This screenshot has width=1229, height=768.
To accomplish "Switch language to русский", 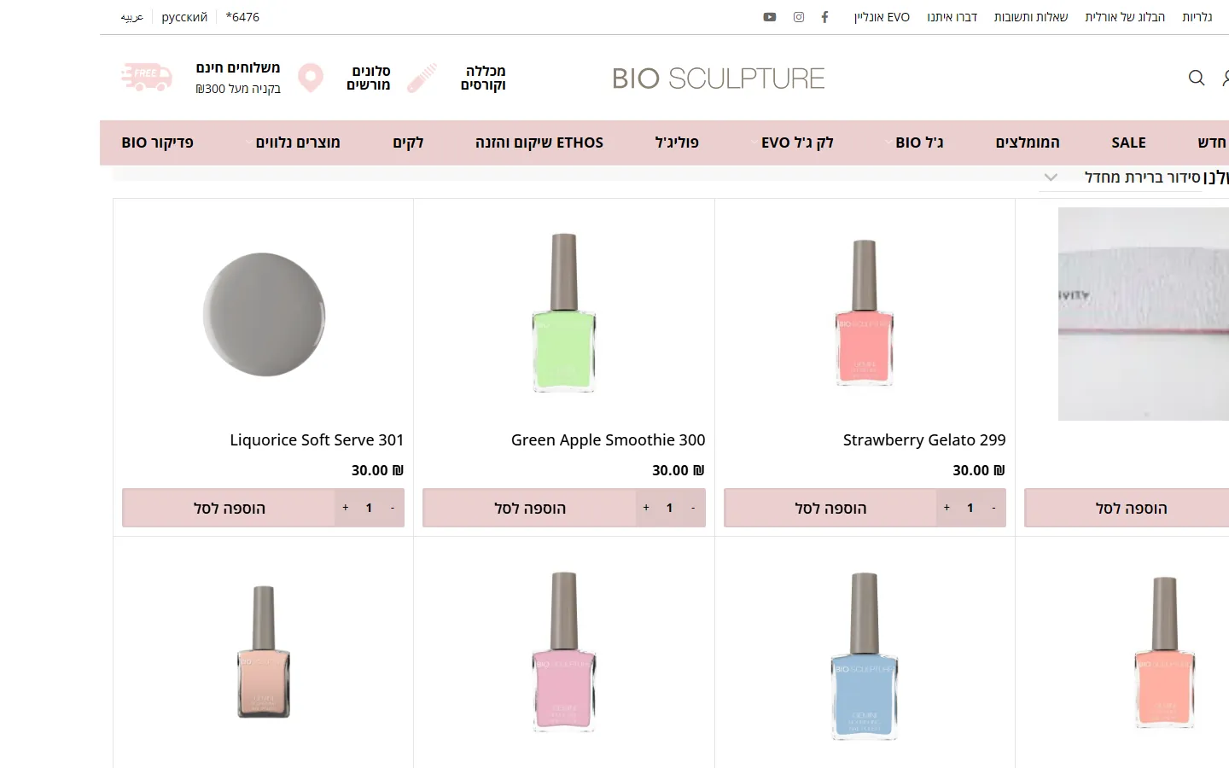I will (x=184, y=17).
